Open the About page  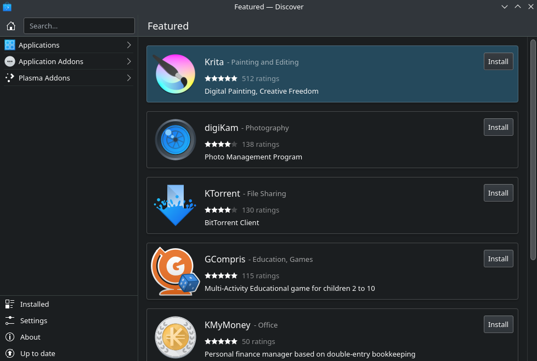click(x=69, y=337)
